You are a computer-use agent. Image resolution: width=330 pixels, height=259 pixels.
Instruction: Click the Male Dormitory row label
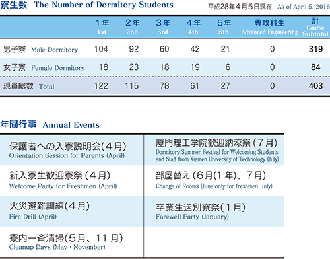(x=40, y=49)
